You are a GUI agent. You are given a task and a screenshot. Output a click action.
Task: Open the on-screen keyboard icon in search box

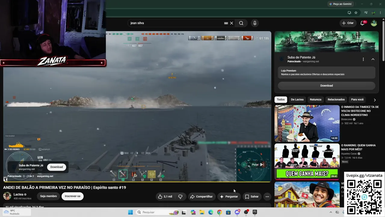(226, 23)
